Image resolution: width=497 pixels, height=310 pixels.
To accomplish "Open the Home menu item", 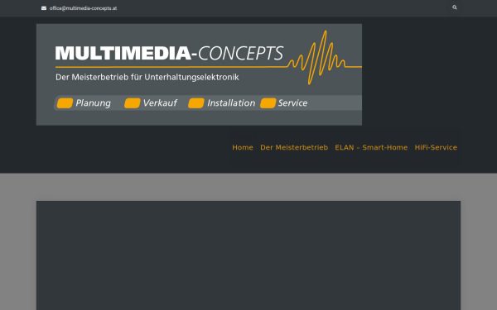I will tap(243, 147).
